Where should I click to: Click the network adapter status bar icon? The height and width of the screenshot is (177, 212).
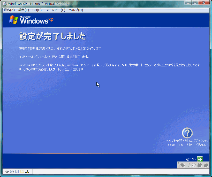(x=27, y=172)
